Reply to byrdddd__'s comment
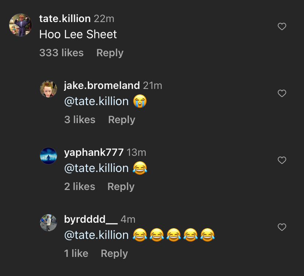This screenshot has height=276, width=304. [x=114, y=254]
